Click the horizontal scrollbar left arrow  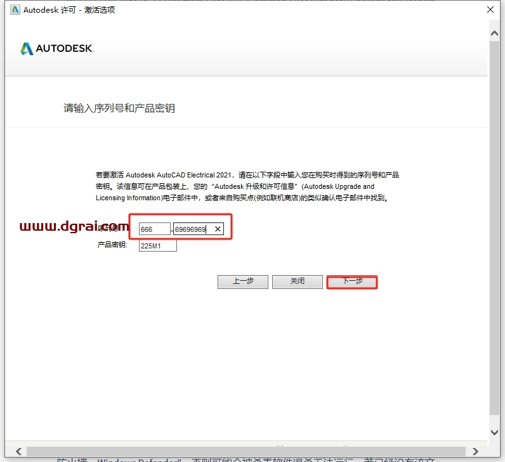pyautogui.click(x=18, y=451)
